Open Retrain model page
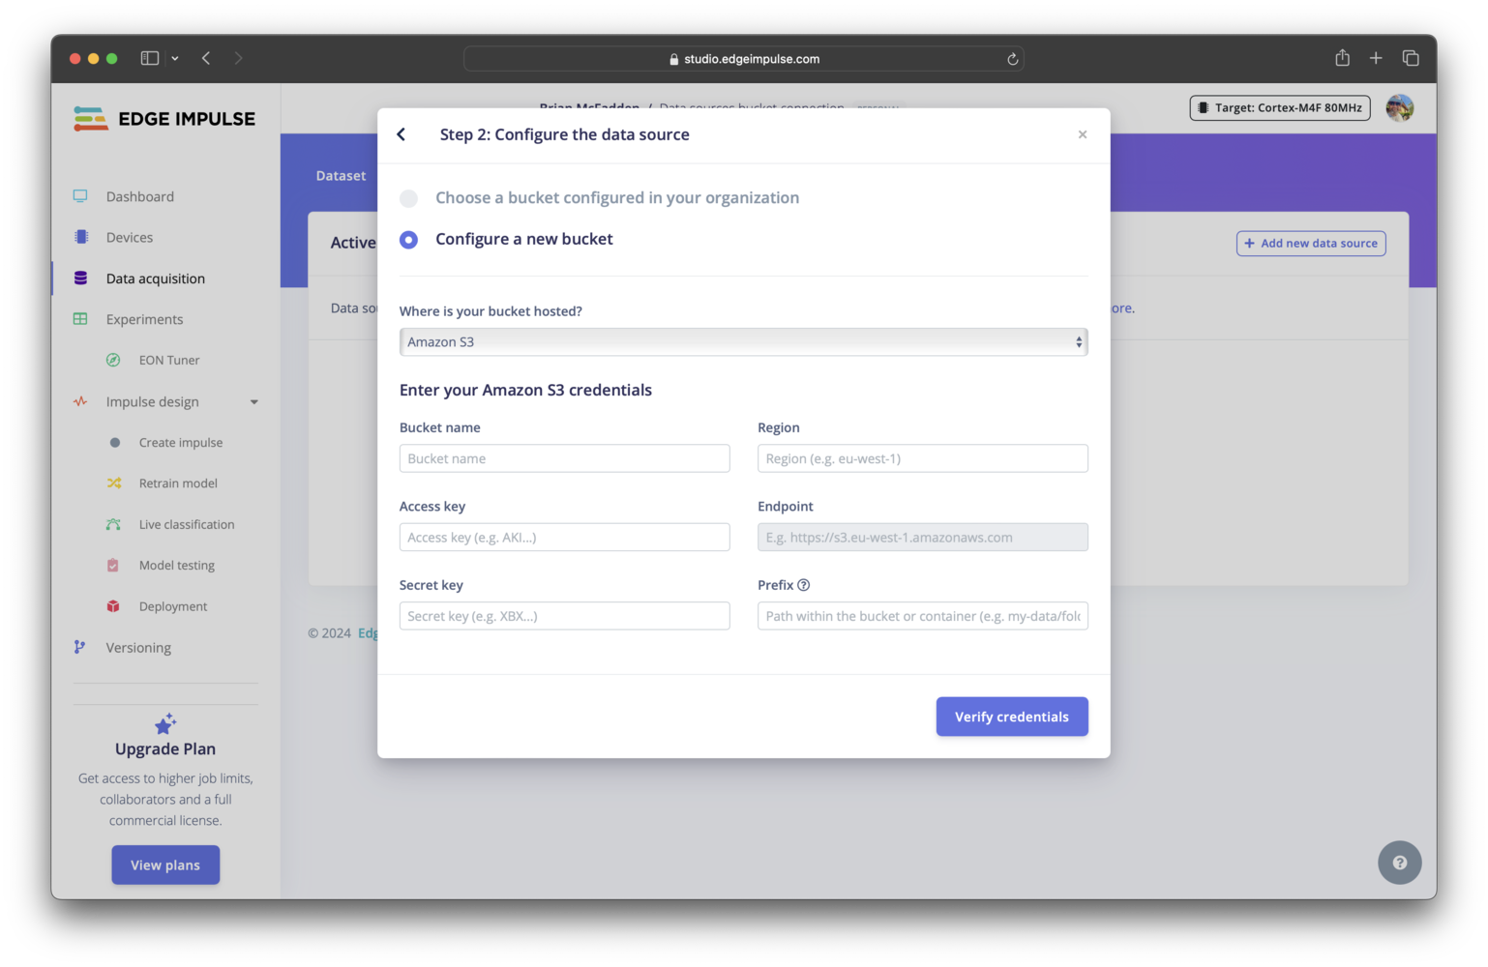The height and width of the screenshot is (967, 1488). 178,483
